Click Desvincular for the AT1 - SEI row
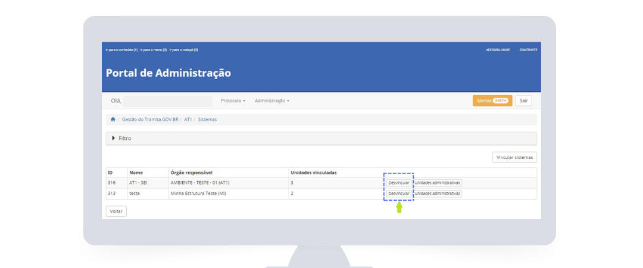The height and width of the screenshot is (268, 643). coord(398,183)
